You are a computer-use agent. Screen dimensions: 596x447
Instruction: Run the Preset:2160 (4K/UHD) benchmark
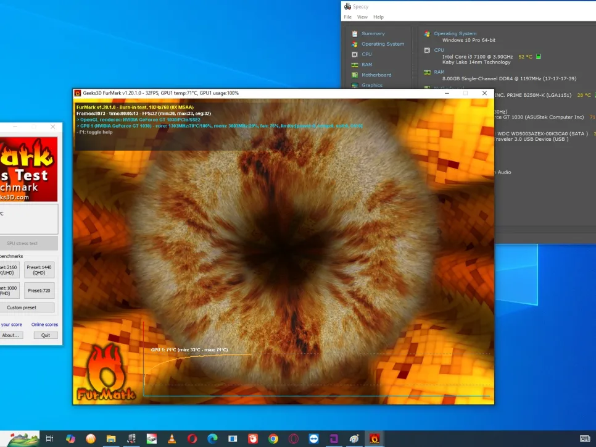pos(9,270)
